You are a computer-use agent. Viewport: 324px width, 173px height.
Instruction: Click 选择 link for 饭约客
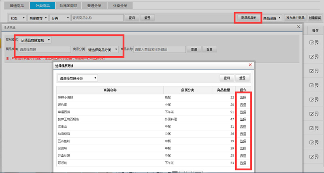[243, 105]
